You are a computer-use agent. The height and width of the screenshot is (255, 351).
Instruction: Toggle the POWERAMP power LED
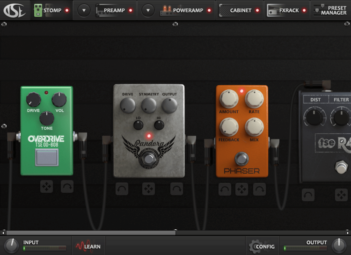pos(209,10)
